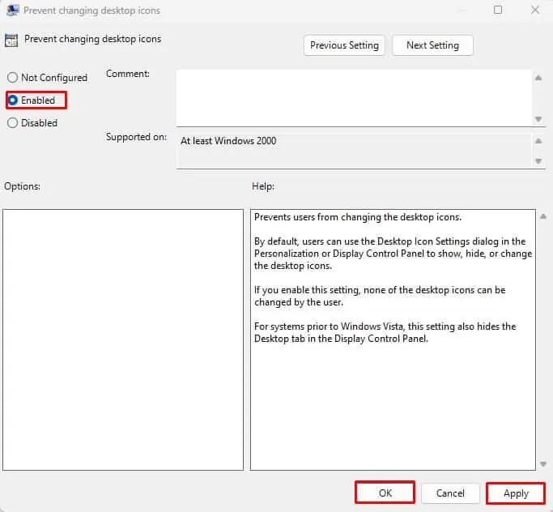Screen dimensions: 553x512
Task: Click Help panel scroll down arrow
Action: (543, 464)
